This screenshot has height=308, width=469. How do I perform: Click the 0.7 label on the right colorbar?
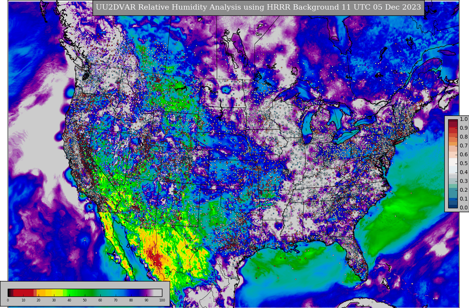[x=464, y=146]
